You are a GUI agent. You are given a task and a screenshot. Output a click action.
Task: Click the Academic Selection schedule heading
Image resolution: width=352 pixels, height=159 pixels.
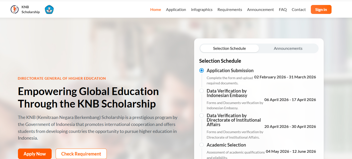pos(226,145)
